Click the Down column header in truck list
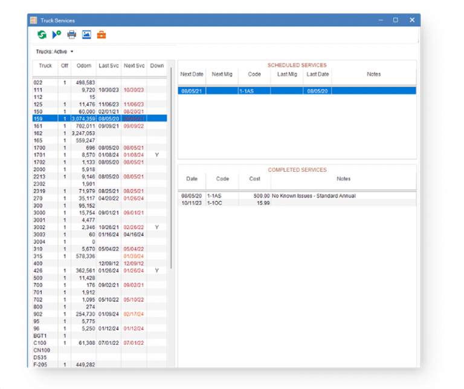This screenshot has width=464, height=389. coord(157,66)
